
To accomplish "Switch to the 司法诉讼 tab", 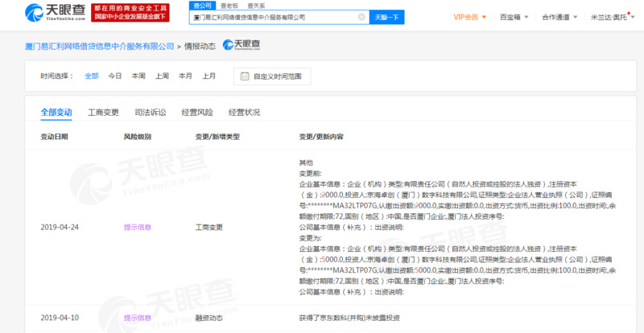I will point(151,113).
